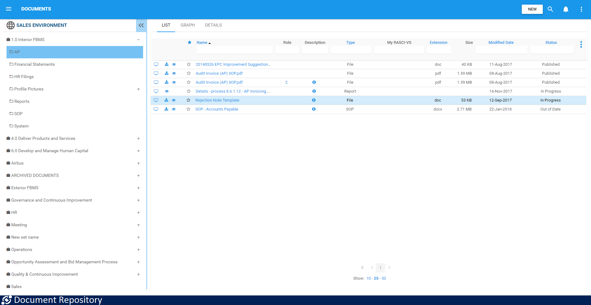Switch to the GRAPH tab
591x305 pixels.
188,25
